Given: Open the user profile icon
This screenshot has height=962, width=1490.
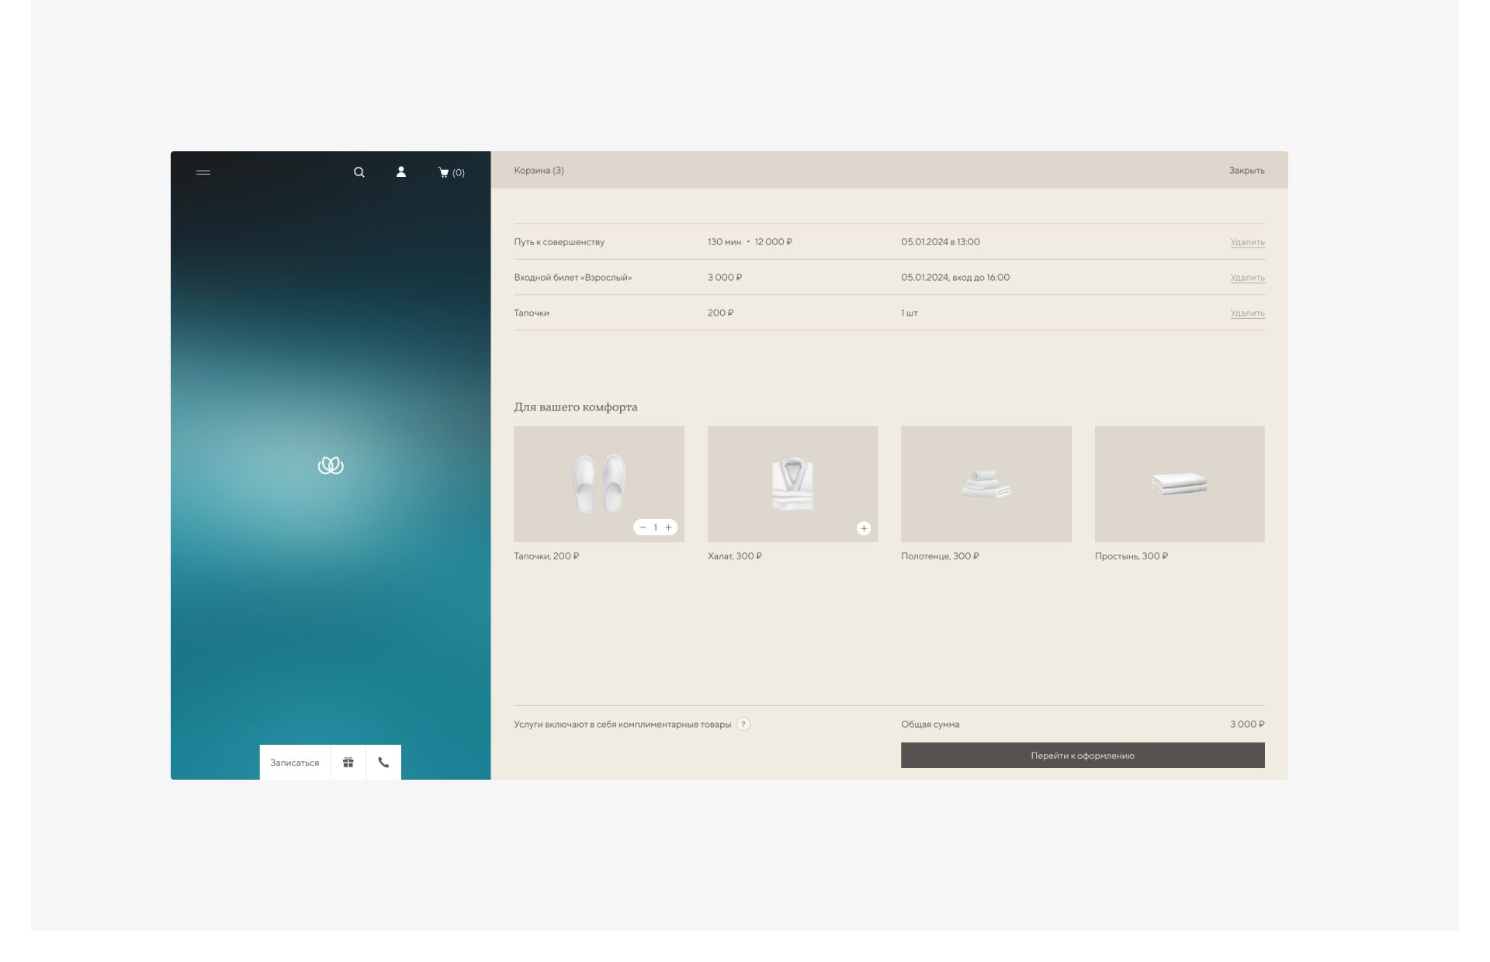Looking at the screenshot, I should (401, 172).
